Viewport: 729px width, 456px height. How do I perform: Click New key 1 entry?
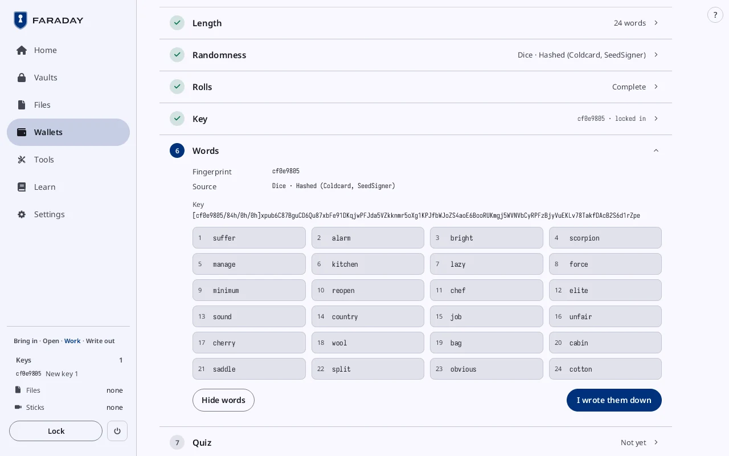point(62,374)
